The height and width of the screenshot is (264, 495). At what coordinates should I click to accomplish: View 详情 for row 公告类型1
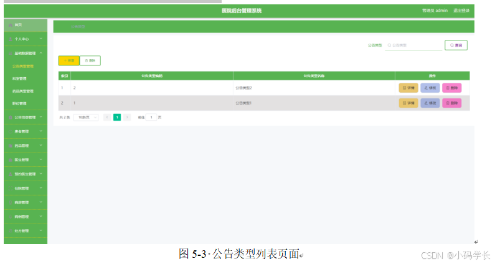tap(408, 103)
